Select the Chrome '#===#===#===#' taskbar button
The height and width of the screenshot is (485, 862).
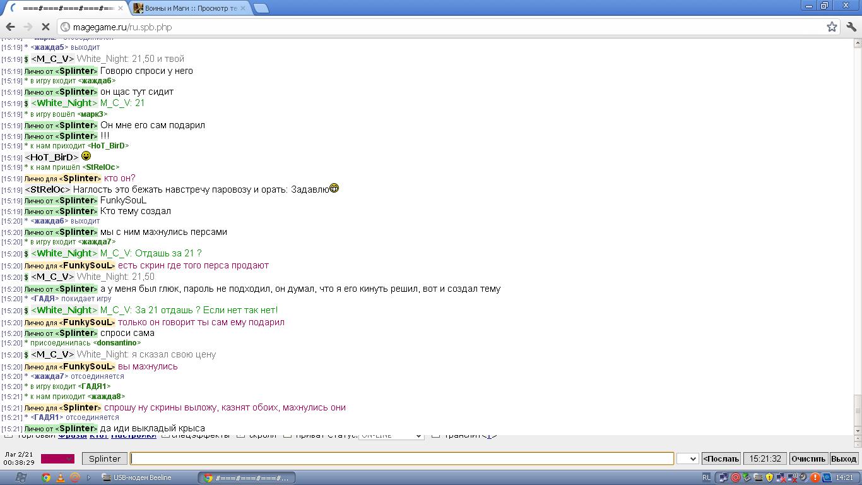pyautogui.click(x=247, y=478)
